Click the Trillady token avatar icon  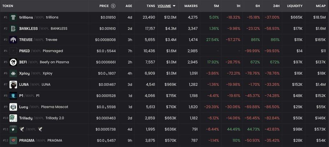[x=13, y=118]
